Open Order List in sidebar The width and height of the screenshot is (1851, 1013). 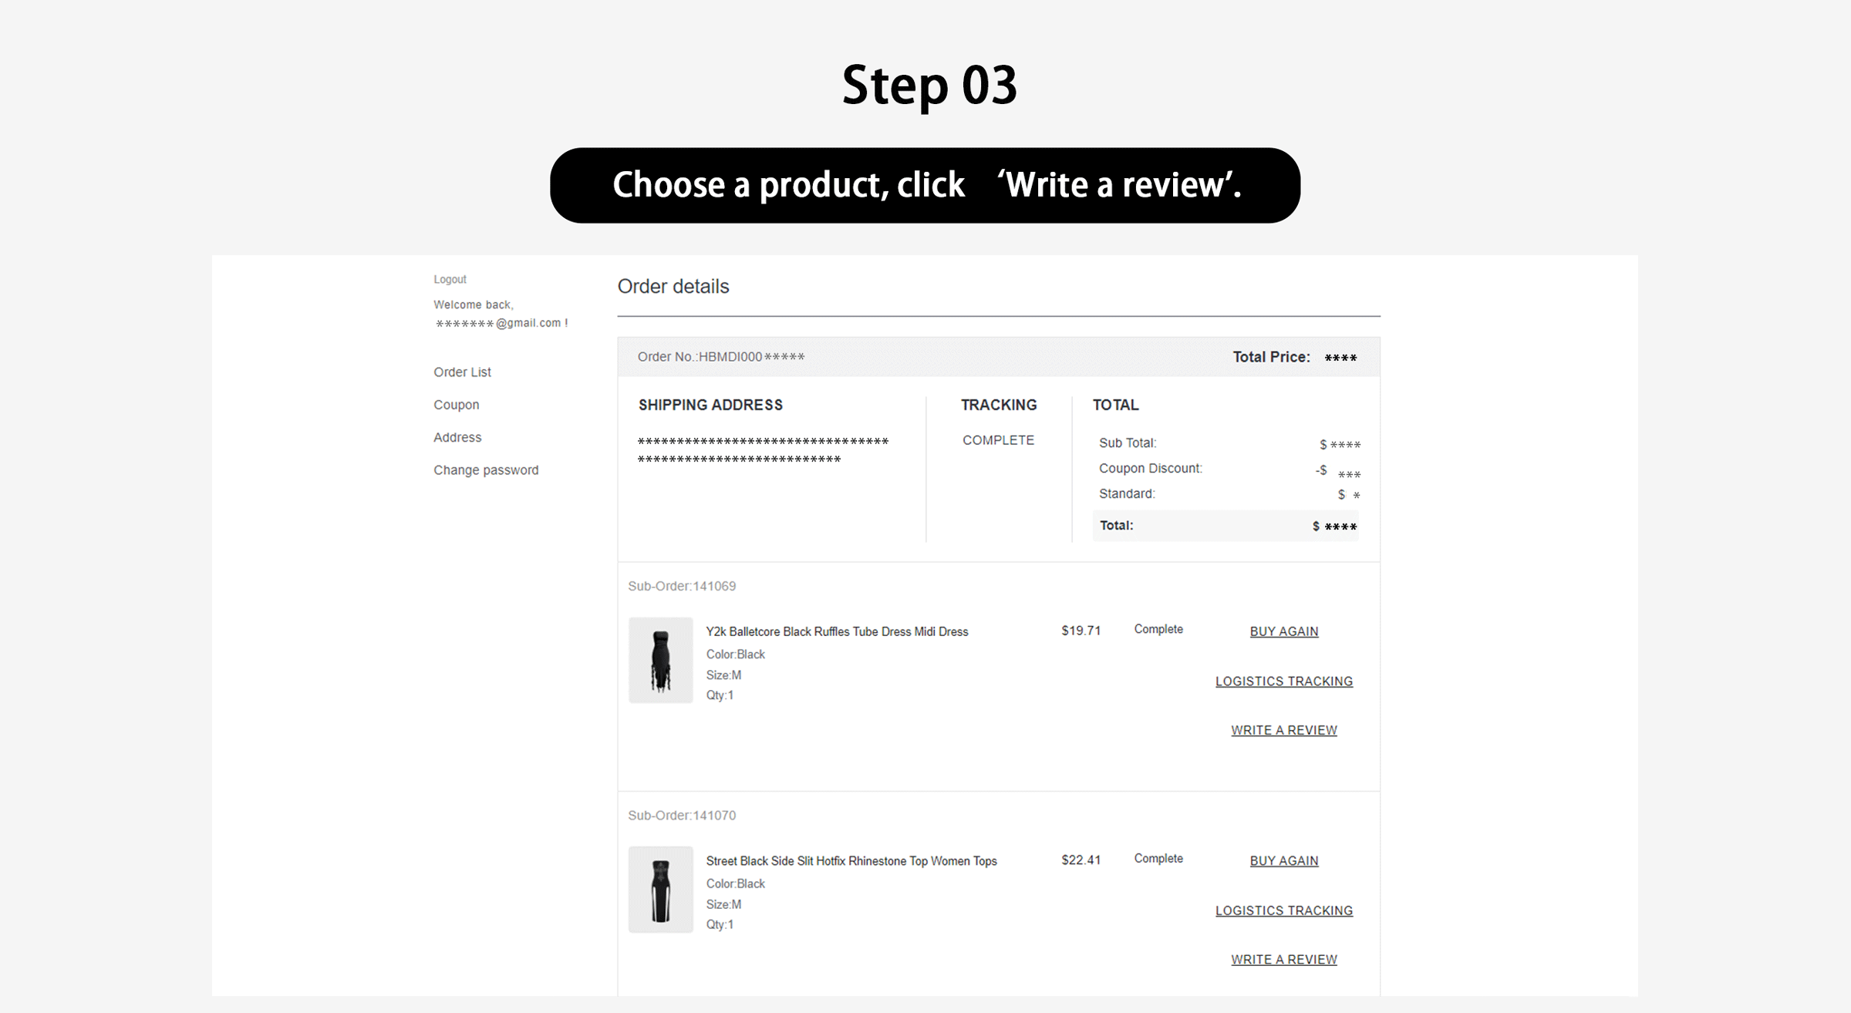point(462,372)
